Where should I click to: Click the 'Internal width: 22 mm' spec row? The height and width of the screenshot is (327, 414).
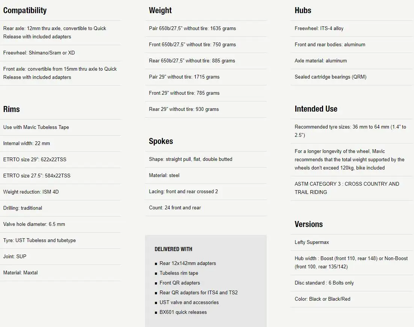60,144
